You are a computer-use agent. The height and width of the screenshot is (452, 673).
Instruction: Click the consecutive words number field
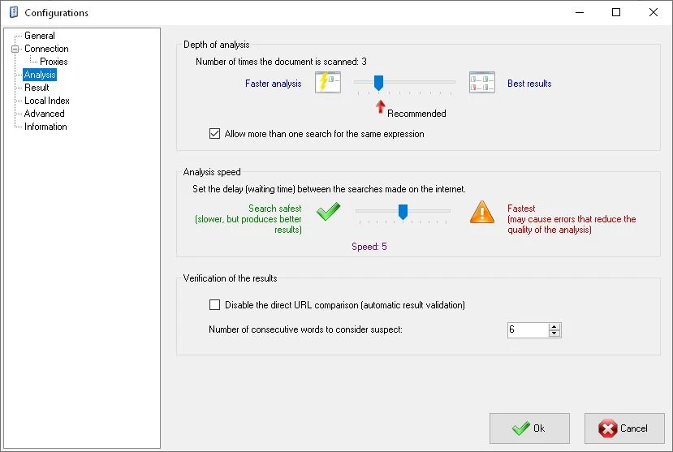(x=527, y=330)
